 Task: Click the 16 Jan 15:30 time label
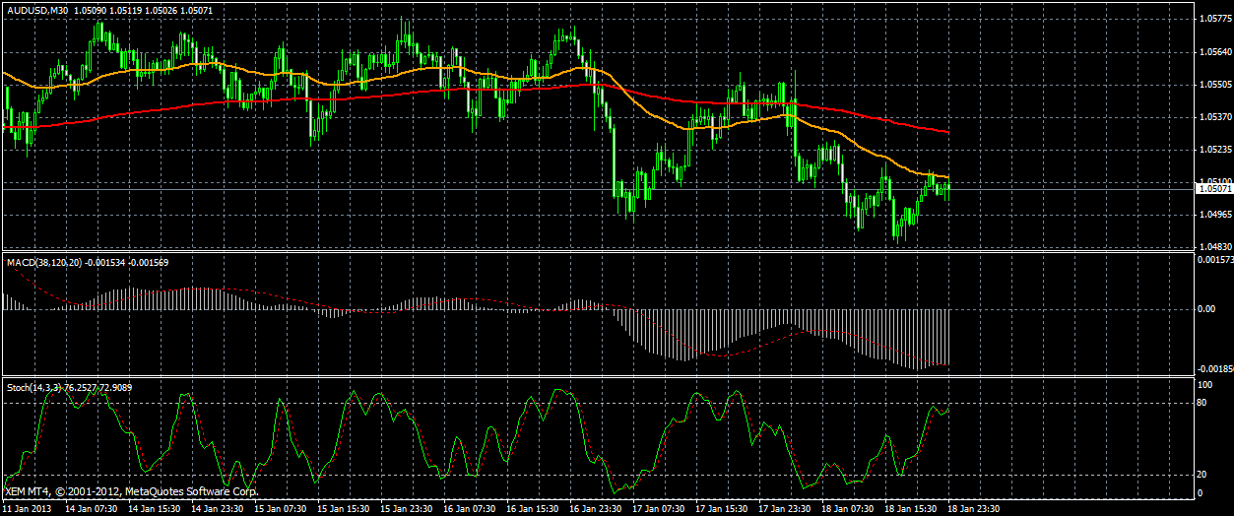click(x=535, y=508)
